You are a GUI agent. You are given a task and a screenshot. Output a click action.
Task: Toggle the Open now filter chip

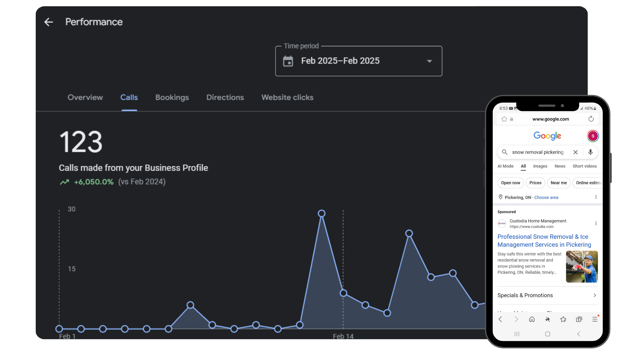point(510,183)
